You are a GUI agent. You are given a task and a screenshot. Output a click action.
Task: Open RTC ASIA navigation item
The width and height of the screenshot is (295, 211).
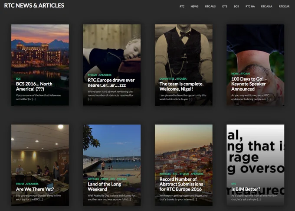267,6
